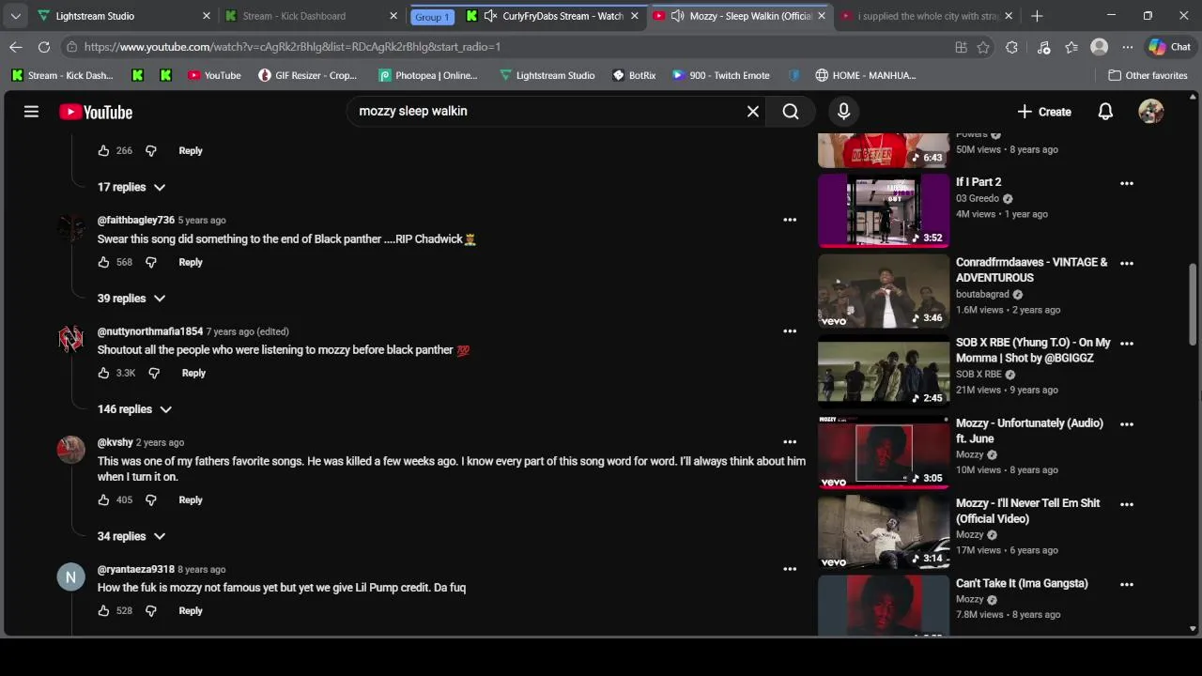Open the browser extensions puzzle icon
Image resolution: width=1202 pixels, height=676 pixels.
tap(1011, 47)
